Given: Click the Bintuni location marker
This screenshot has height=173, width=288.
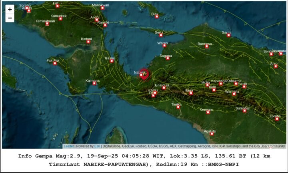Looking at the screenshot, I should pos(88,42).
